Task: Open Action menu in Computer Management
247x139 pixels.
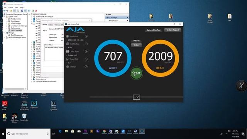Action: coord(10,8)
